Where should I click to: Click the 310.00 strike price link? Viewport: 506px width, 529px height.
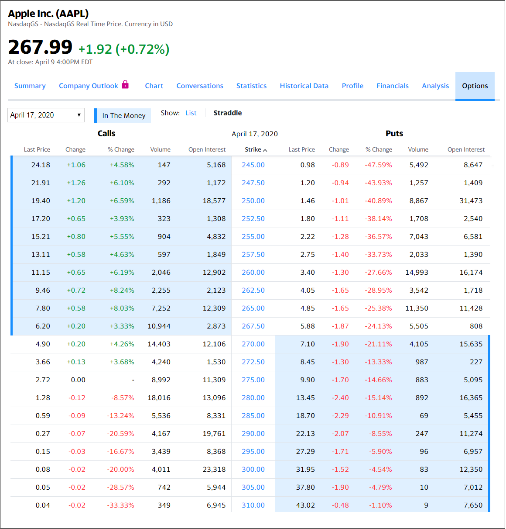[x=253, y=505]
